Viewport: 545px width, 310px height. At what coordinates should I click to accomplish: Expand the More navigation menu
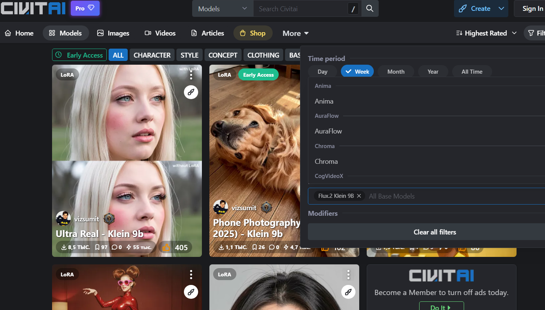click(296, 33)
